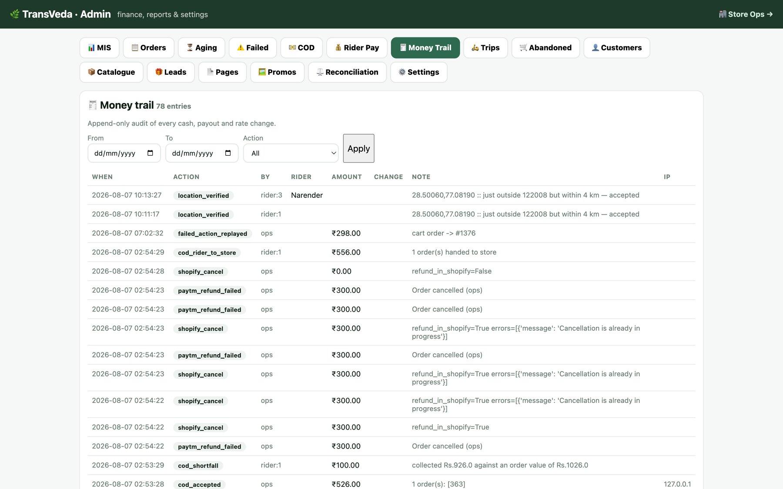Viewport: 783px width, 489px height.
Task: Click the cod_rider_to_store action badge
Action: (x=207, y=253)
